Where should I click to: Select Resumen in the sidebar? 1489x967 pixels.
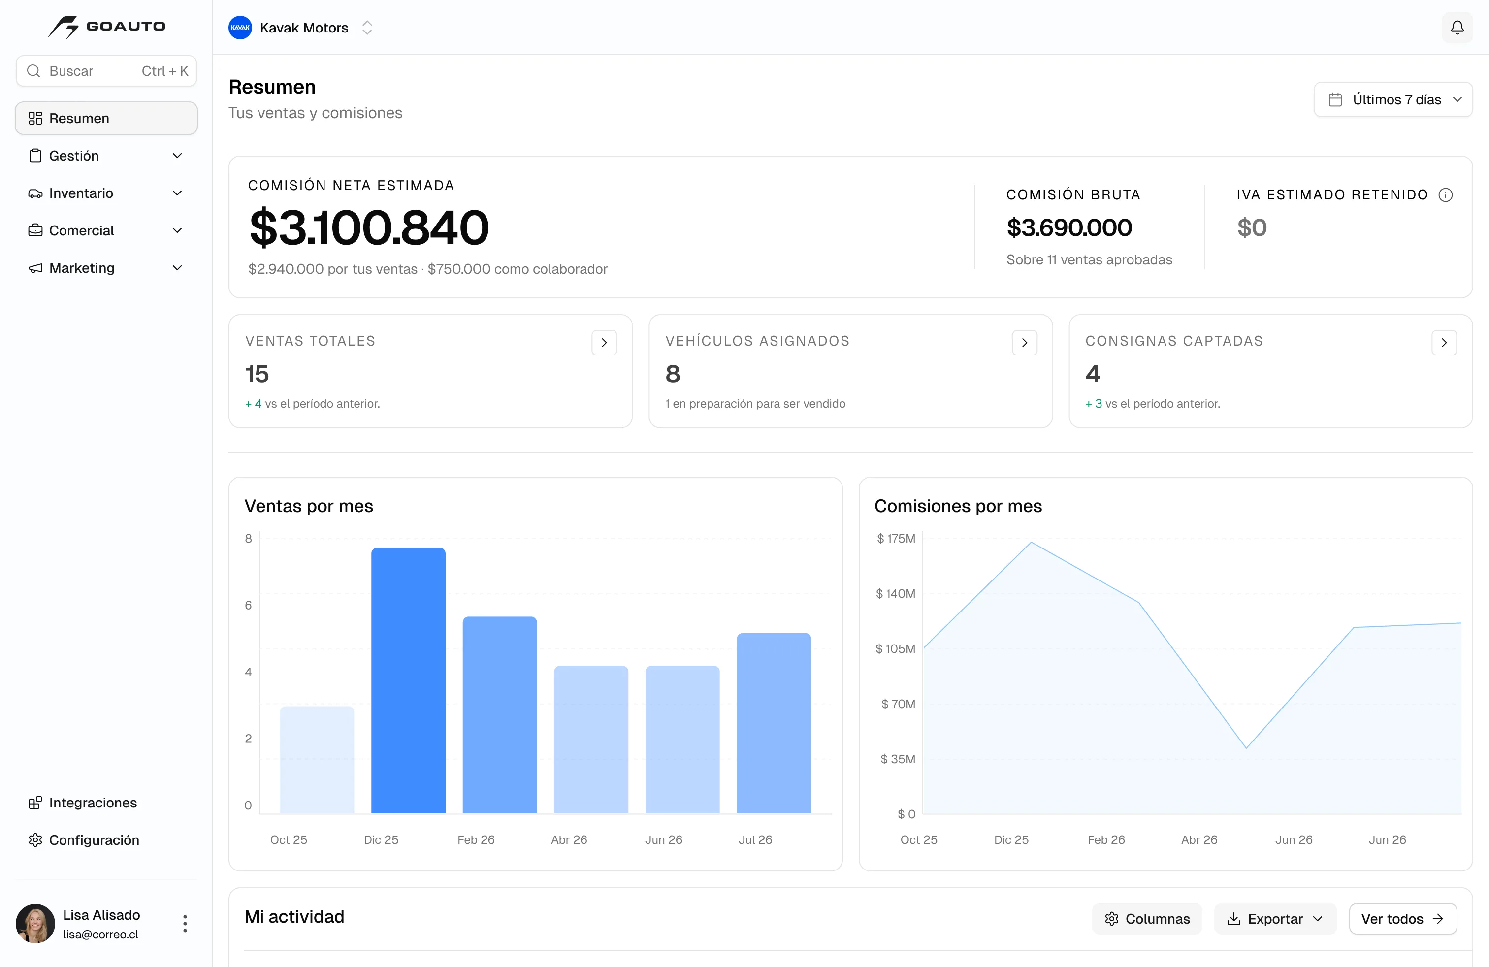(106, 118)
